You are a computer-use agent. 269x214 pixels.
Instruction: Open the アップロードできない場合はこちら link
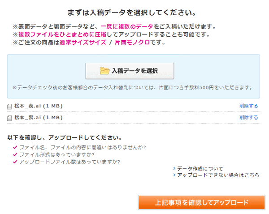(218, 175)
